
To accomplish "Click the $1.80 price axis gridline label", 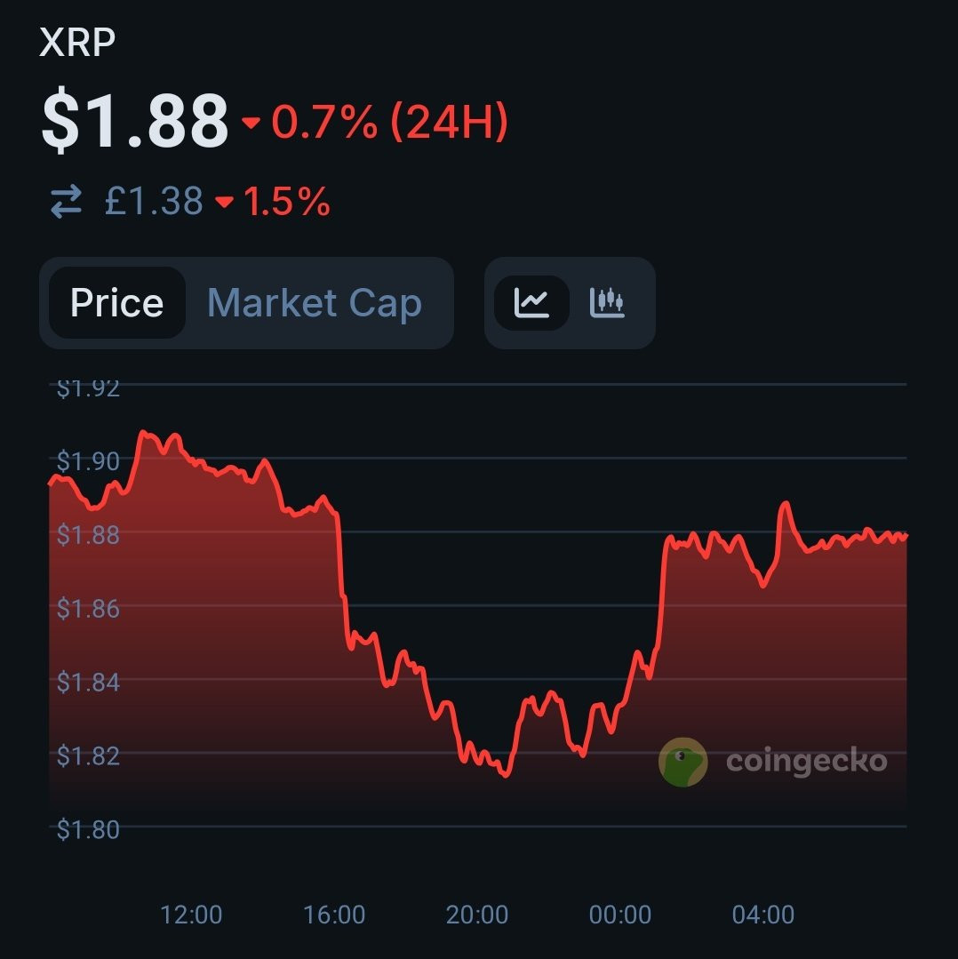I will (x=88, y=830).
